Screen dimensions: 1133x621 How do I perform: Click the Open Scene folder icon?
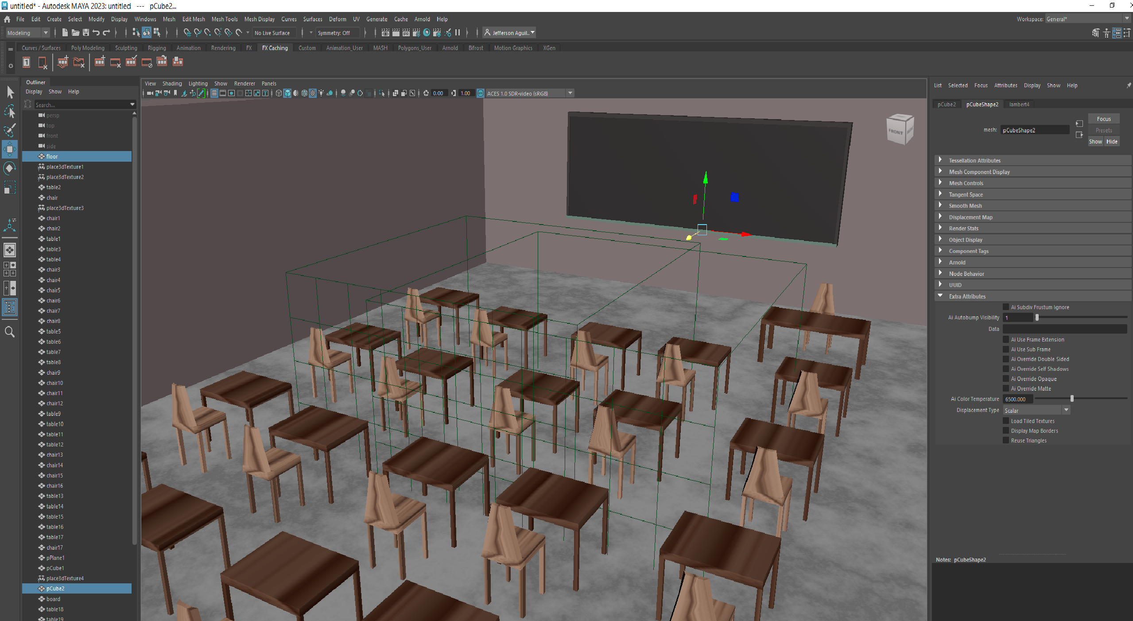point(75,32)
